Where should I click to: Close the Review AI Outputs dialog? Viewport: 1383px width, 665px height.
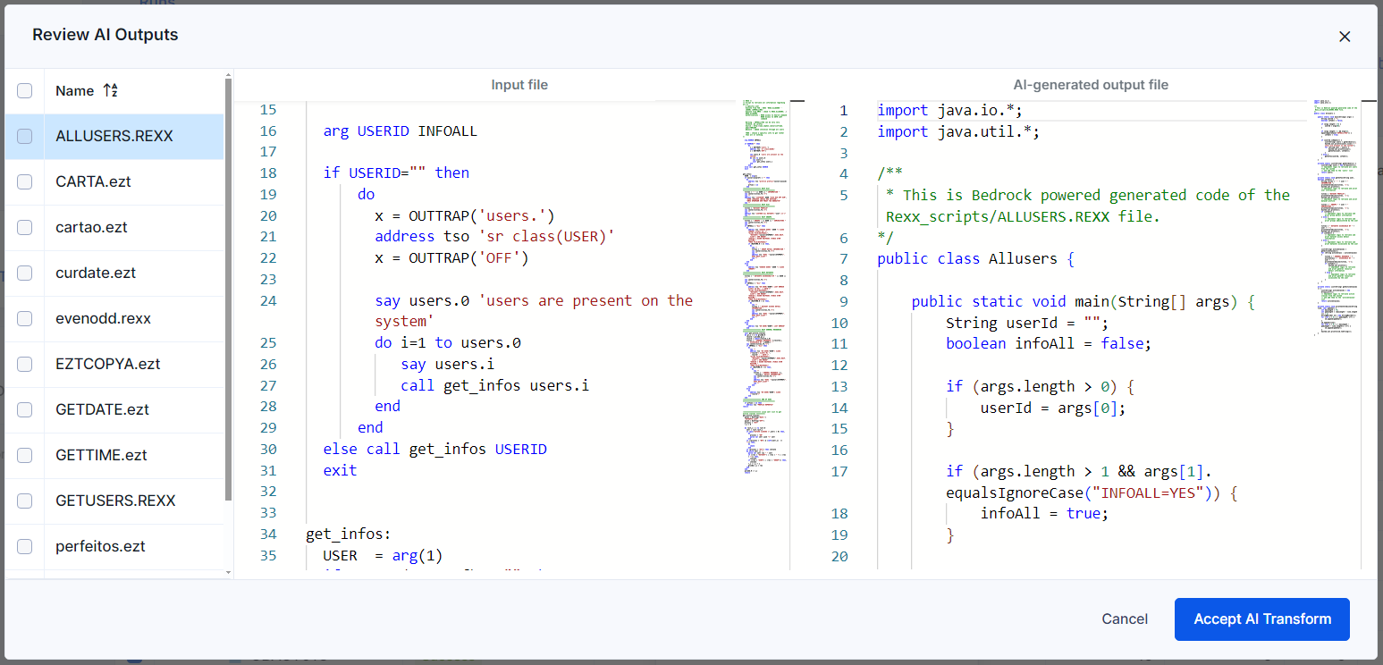pyautogui.click(x=1345, y=37)
